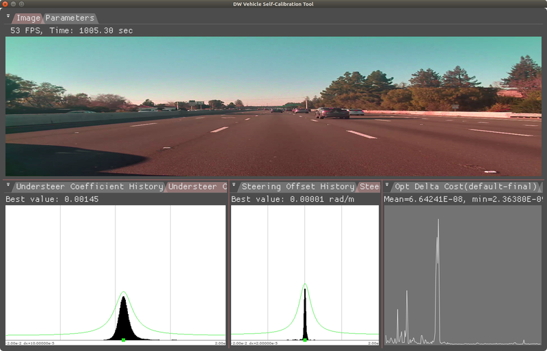Open the Steering Offset History tab
Screen dimensions: 547x351
click(297, 187)
